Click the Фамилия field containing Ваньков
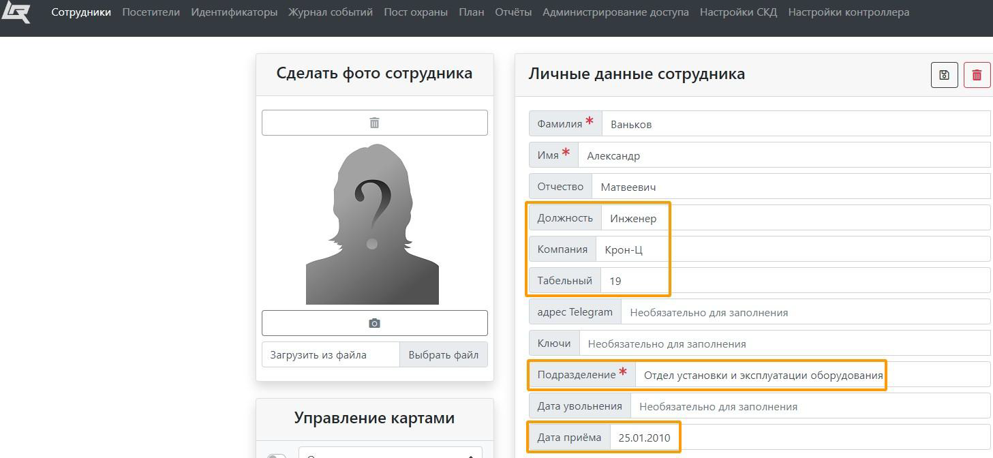The width and height of the screenshot is (993, 458). coord(795,124)
